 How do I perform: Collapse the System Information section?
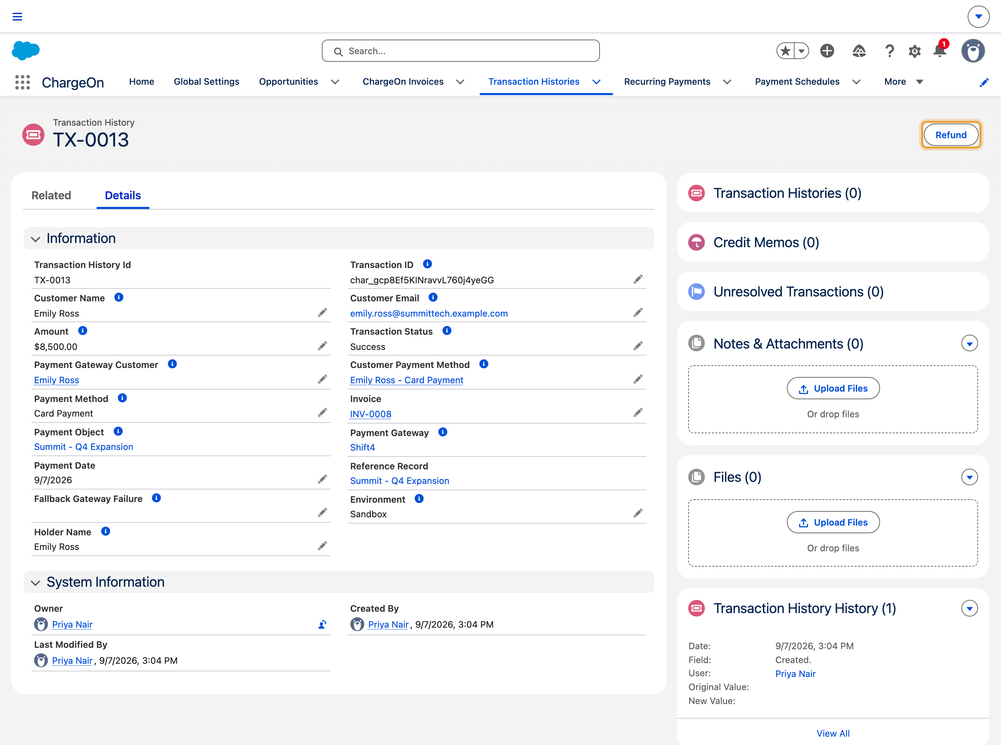[36, 583]
